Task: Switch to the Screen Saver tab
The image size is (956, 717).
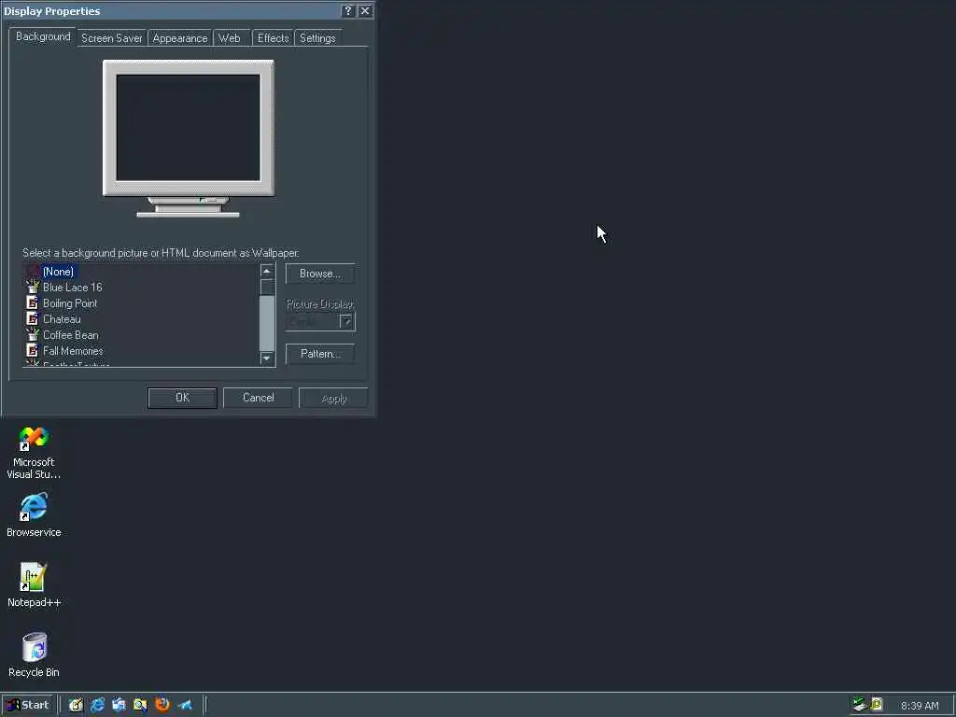Action: [x=112, y=37]
